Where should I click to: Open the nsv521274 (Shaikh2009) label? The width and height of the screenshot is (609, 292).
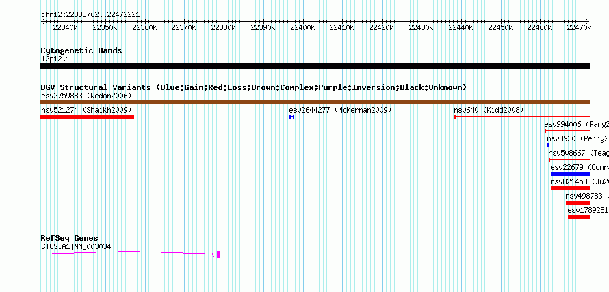(86, 110)
